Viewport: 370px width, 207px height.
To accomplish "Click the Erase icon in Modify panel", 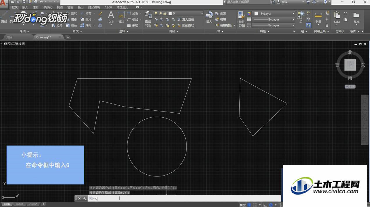I will click(100, 13).
